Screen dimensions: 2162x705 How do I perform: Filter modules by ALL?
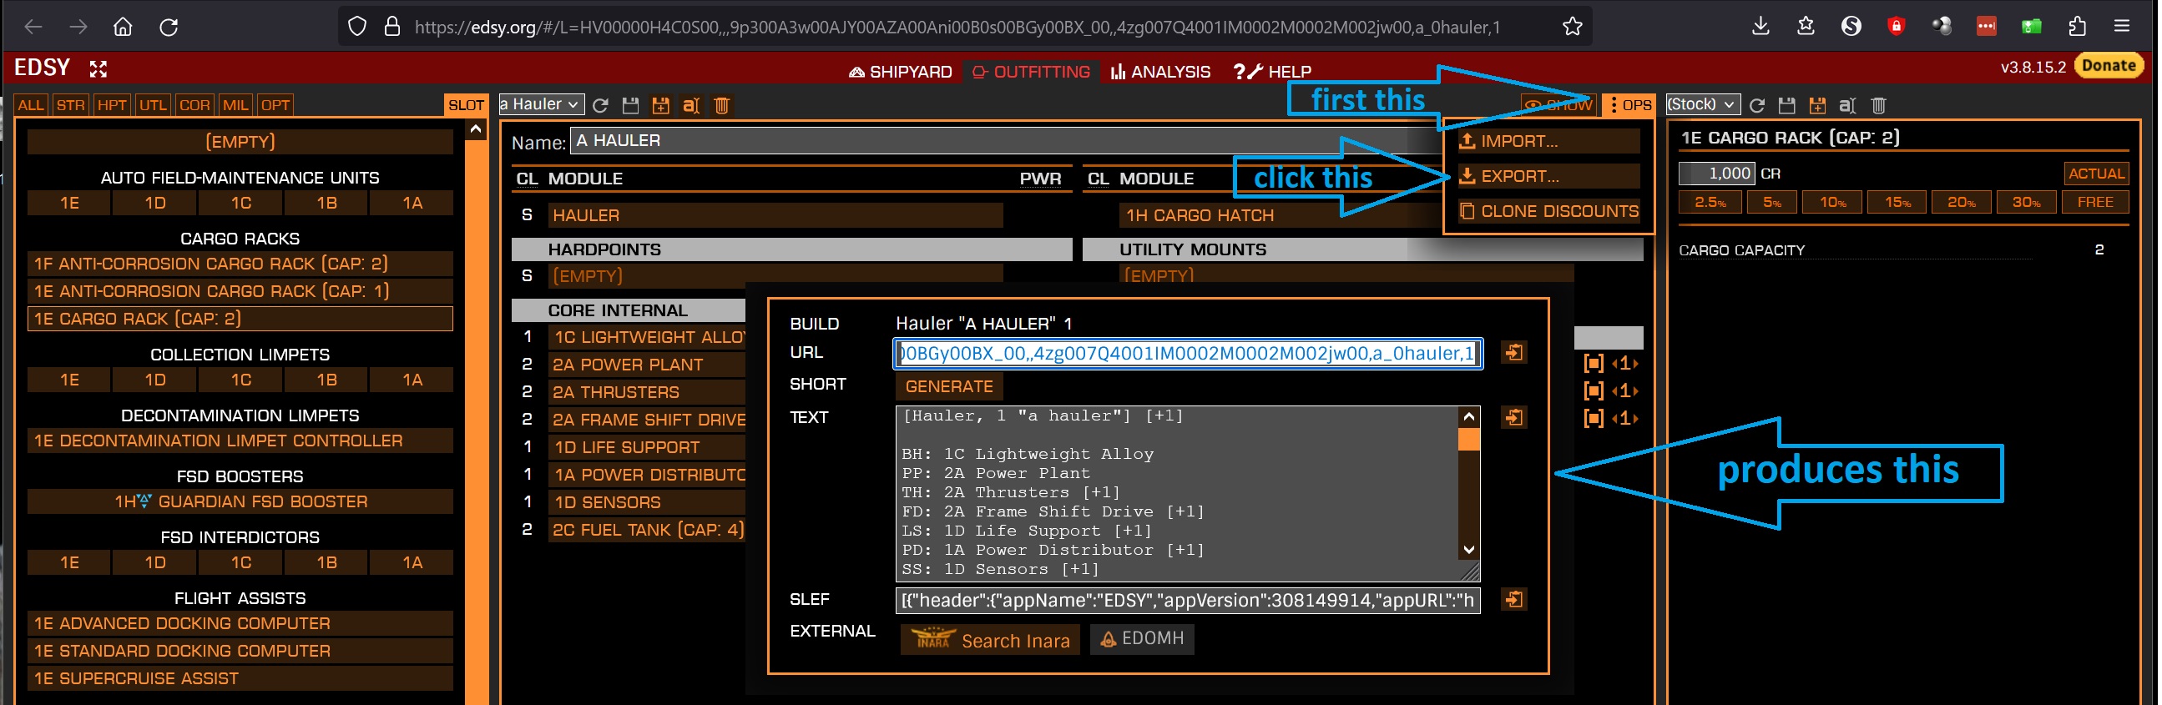click(31, 106)
